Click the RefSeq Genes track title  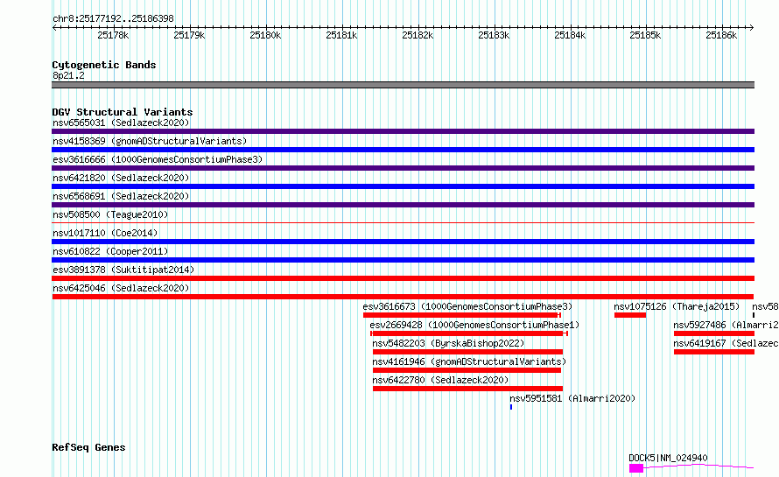click(88, 447)
